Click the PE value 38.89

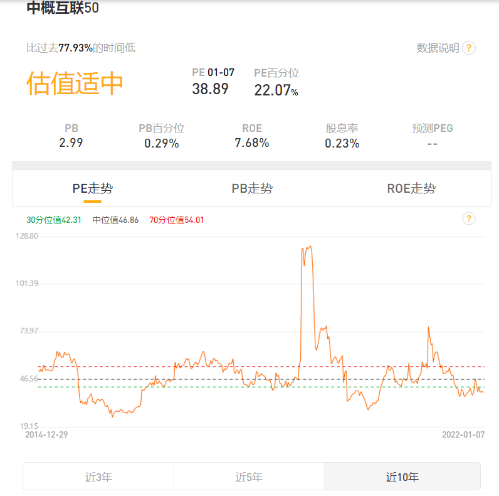210,89
